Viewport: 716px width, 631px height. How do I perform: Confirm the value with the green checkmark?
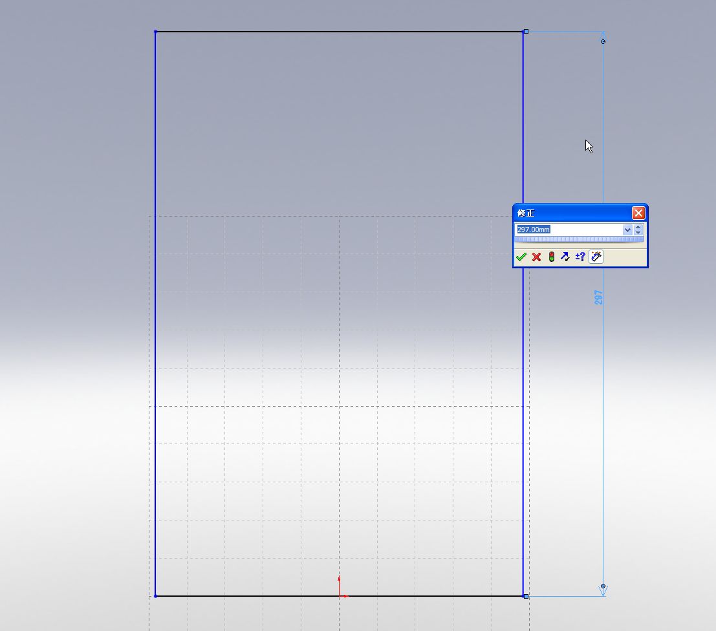pyautogui.click(x=521, y=257)
